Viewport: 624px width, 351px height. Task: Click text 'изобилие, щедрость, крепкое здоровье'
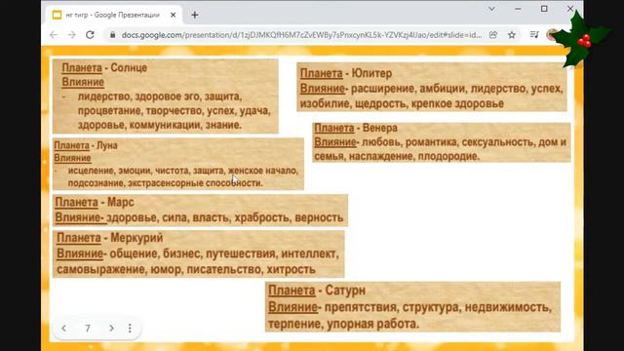coord(402,103)
